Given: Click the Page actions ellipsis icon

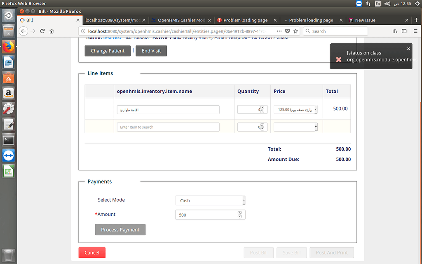Looking at the screenshot, I should (x=279, y=31).
